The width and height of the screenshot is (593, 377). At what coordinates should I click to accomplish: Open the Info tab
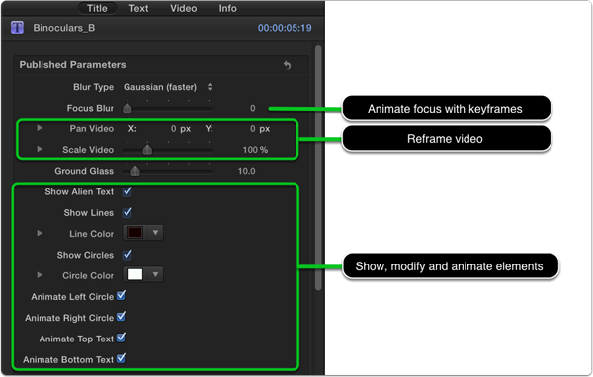[227, 8]
